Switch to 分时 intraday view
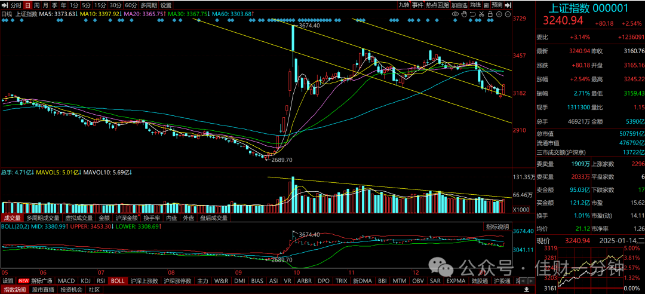The width and height of the screenshot is (645, 294). (15, 5)
